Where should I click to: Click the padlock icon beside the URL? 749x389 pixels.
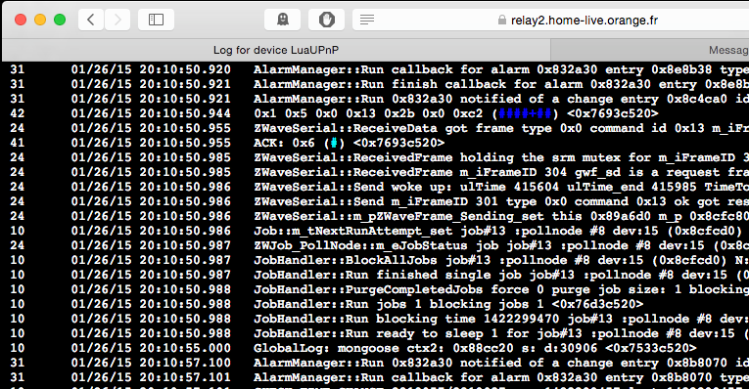pos(501,20)
